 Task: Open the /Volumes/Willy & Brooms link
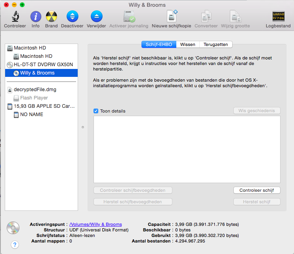tap(95, 224)
